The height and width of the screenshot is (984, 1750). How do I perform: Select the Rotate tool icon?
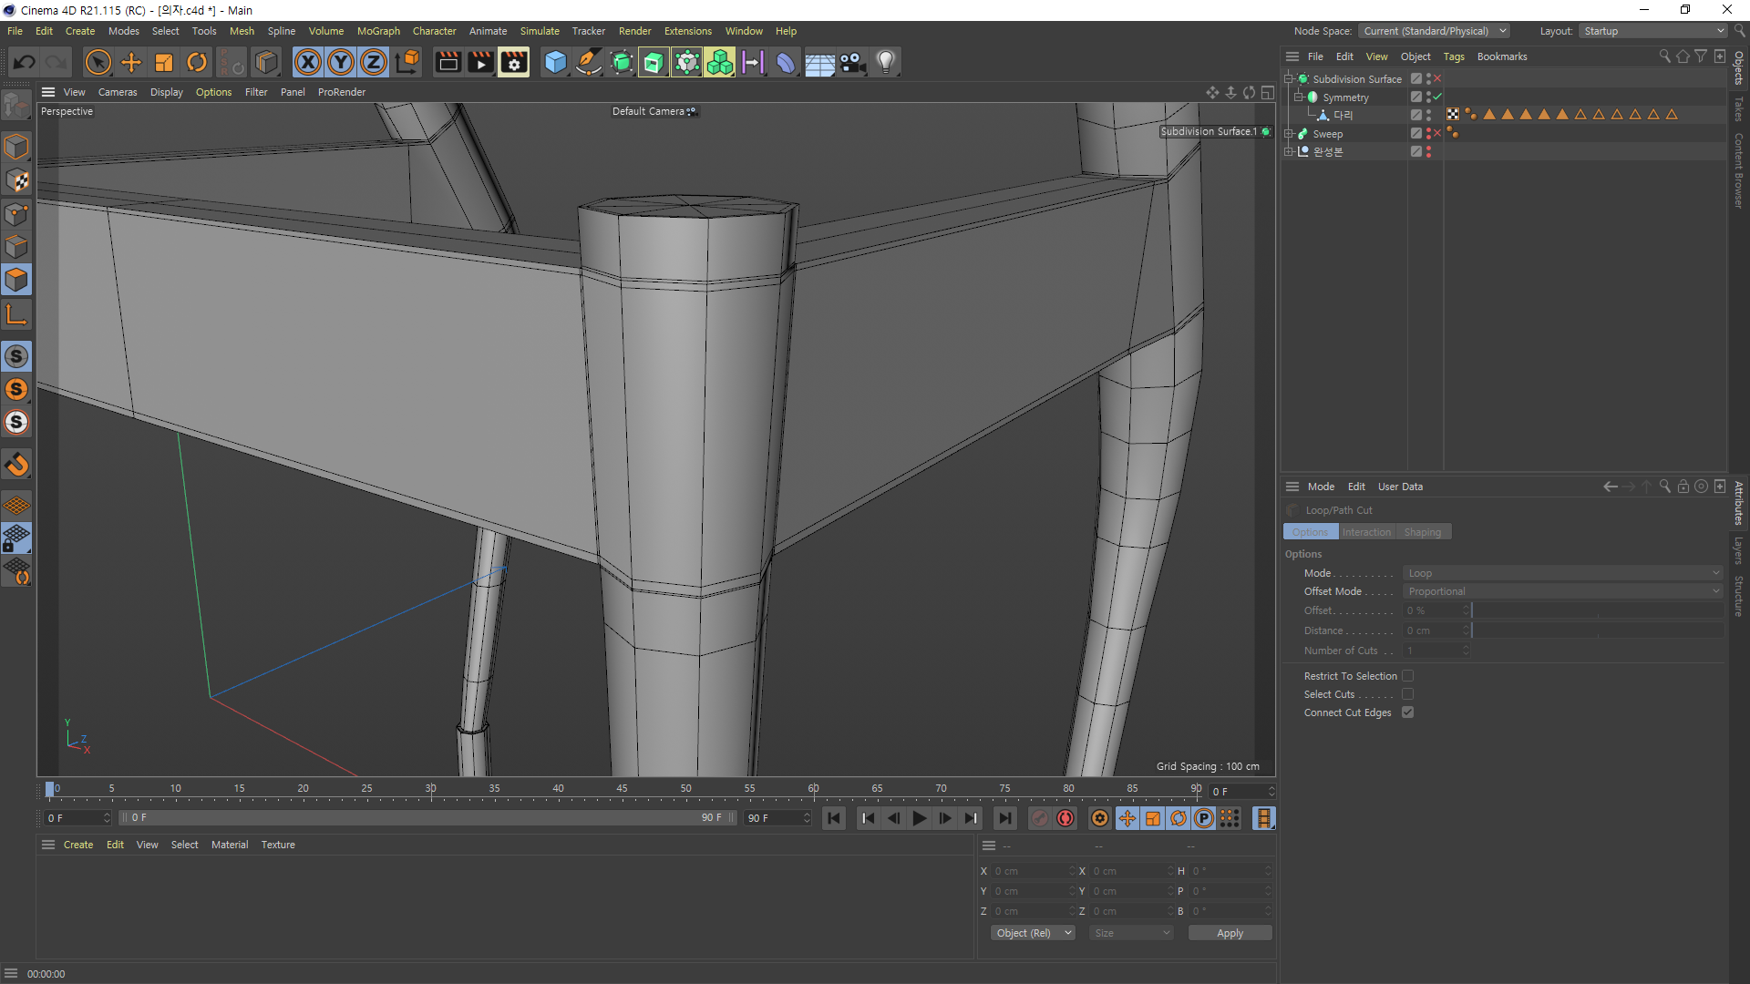[x=197, y=62]
